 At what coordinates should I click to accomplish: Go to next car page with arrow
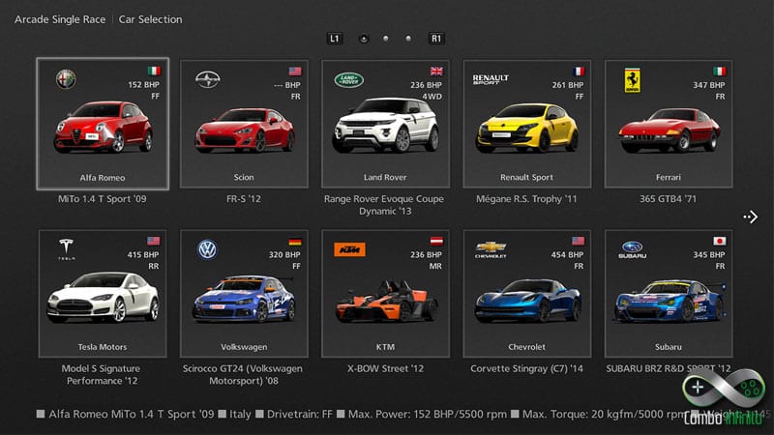pos(751,217)
